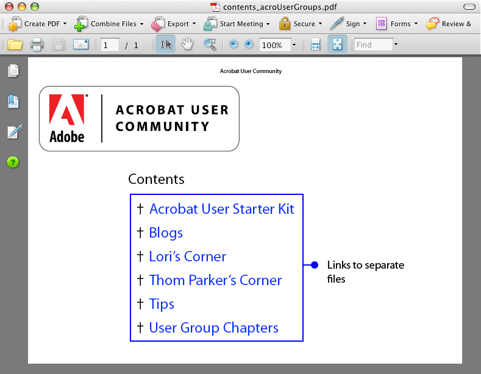Toggle Fit Page view mode
Screen dimensions: 481x374
[337, 44]
